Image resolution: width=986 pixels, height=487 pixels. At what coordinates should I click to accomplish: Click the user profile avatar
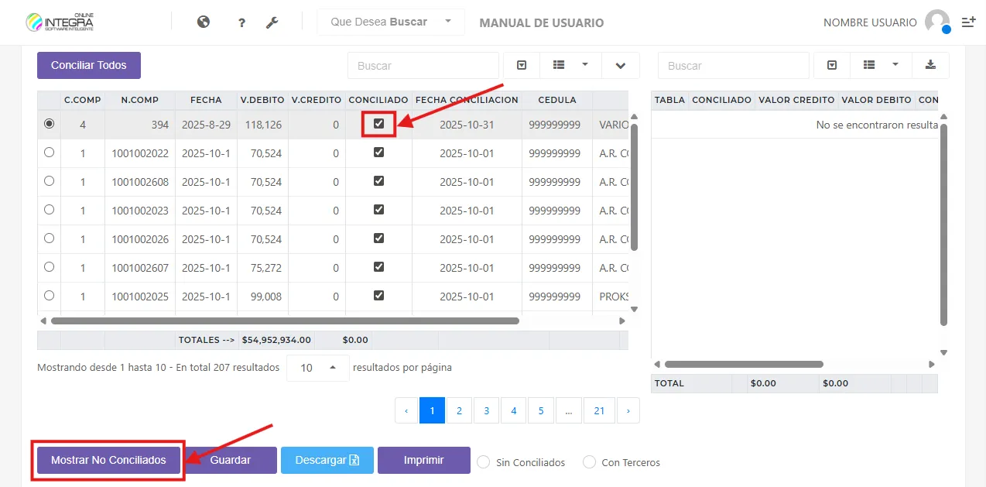(936, 22)
